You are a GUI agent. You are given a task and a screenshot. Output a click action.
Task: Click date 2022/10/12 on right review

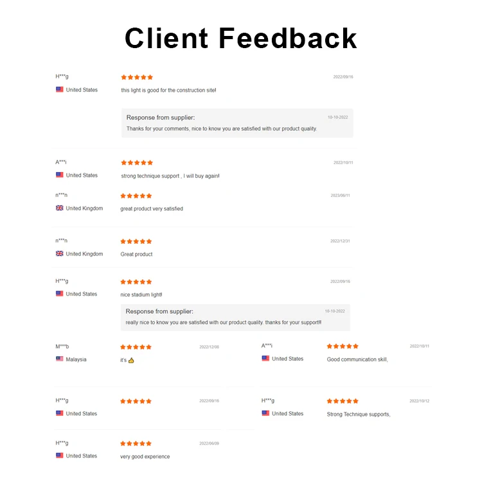point(419,401)
